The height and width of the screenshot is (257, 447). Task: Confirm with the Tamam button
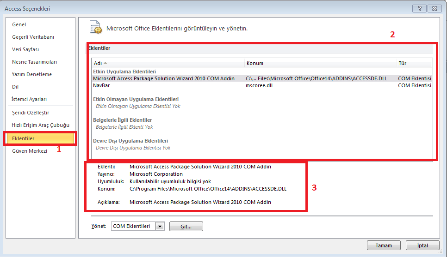384,245
